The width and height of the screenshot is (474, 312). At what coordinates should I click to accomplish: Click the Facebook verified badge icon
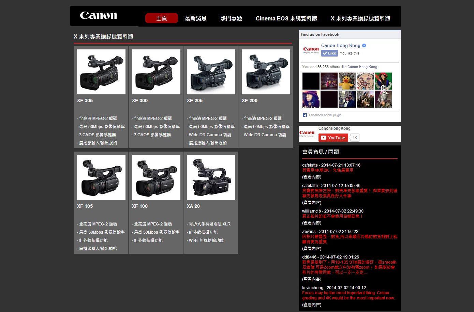364,45
